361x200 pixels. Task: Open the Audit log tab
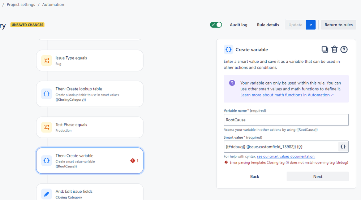point(238,25)
